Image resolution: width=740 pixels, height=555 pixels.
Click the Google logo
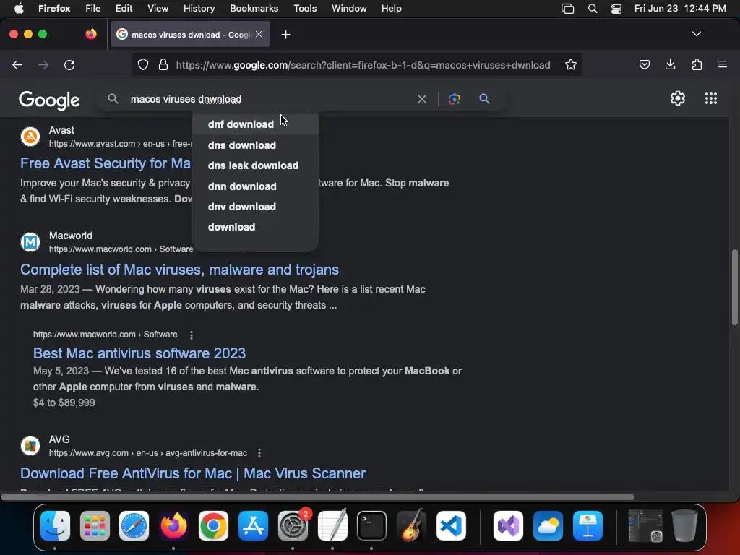click(49, 100)
